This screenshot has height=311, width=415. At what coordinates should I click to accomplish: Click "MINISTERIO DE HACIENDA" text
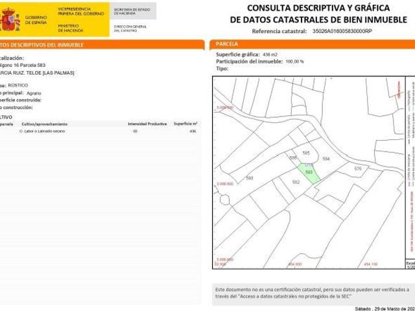click(71, 28)
